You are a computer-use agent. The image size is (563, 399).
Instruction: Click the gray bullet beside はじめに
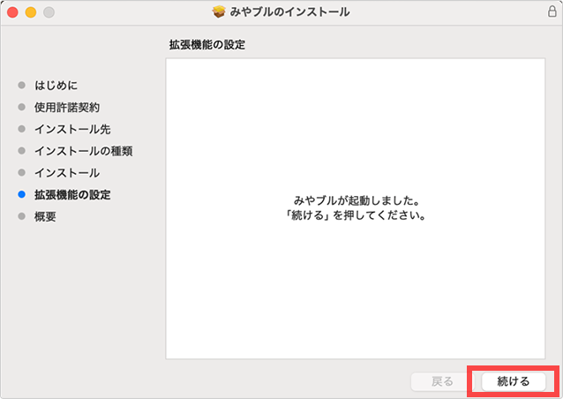21,86
